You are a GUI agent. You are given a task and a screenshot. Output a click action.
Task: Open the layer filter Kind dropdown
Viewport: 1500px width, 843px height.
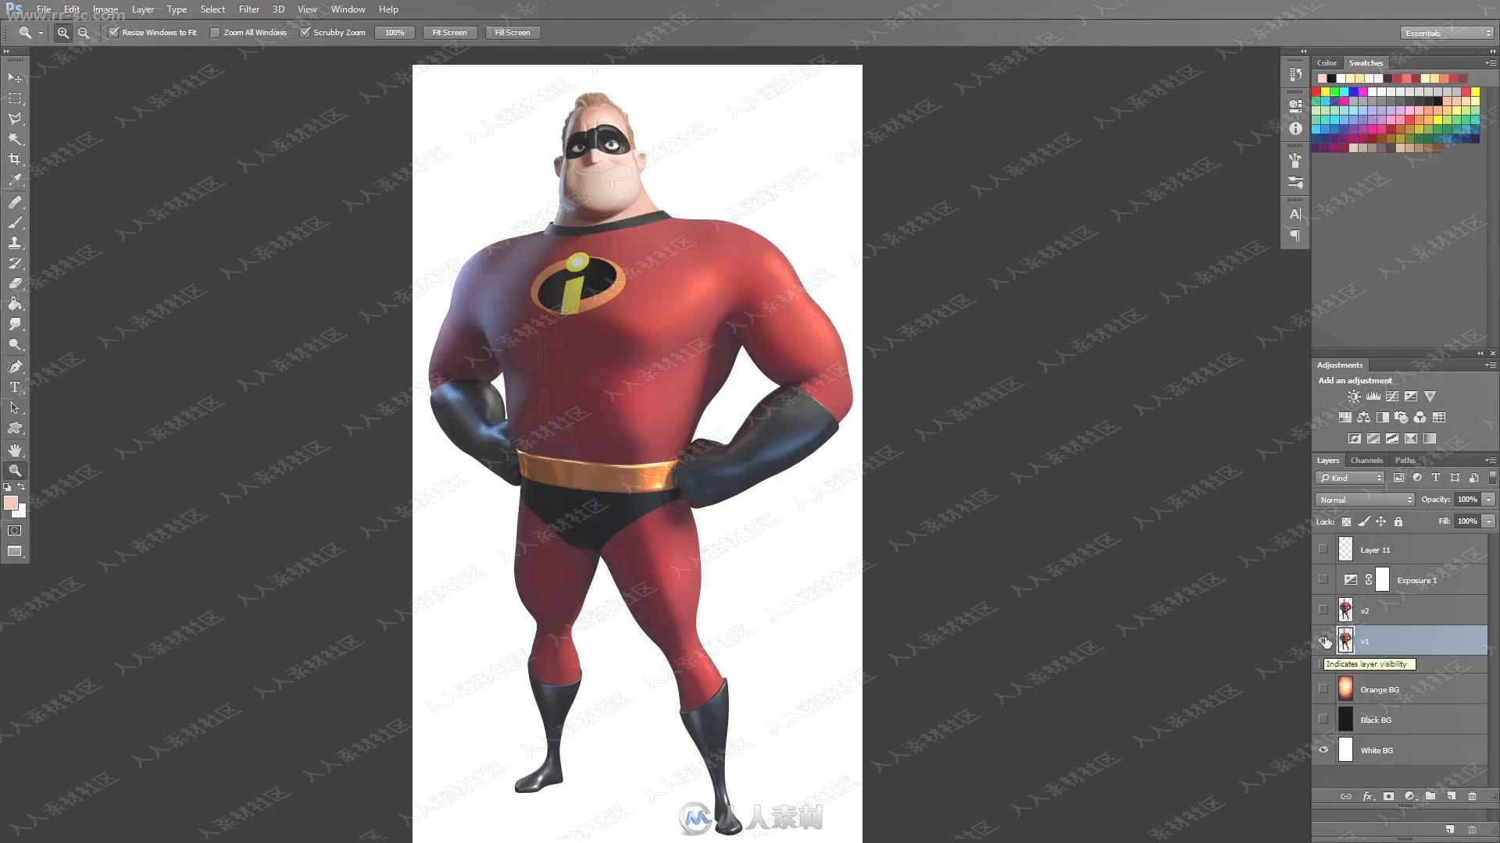(x=1351, y=478)
